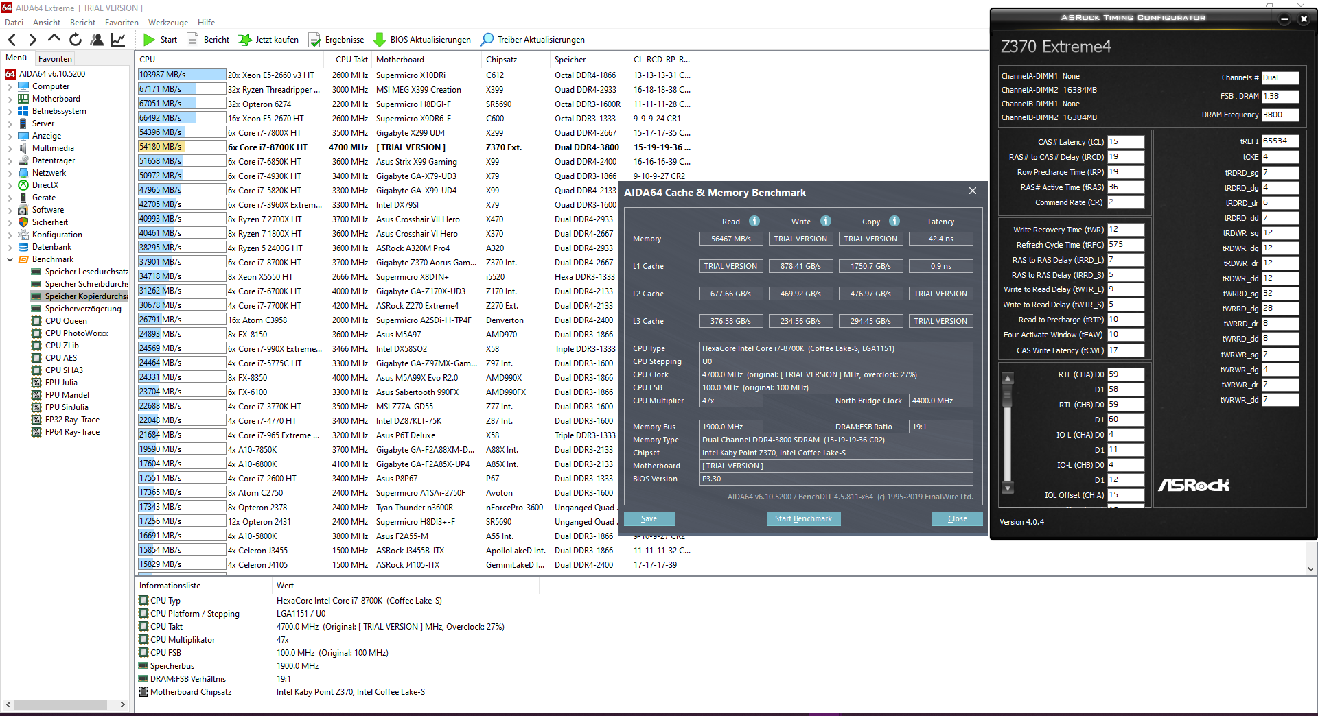
Task: Open the Werkzeuge menu
Action: (x=168, y=23)
